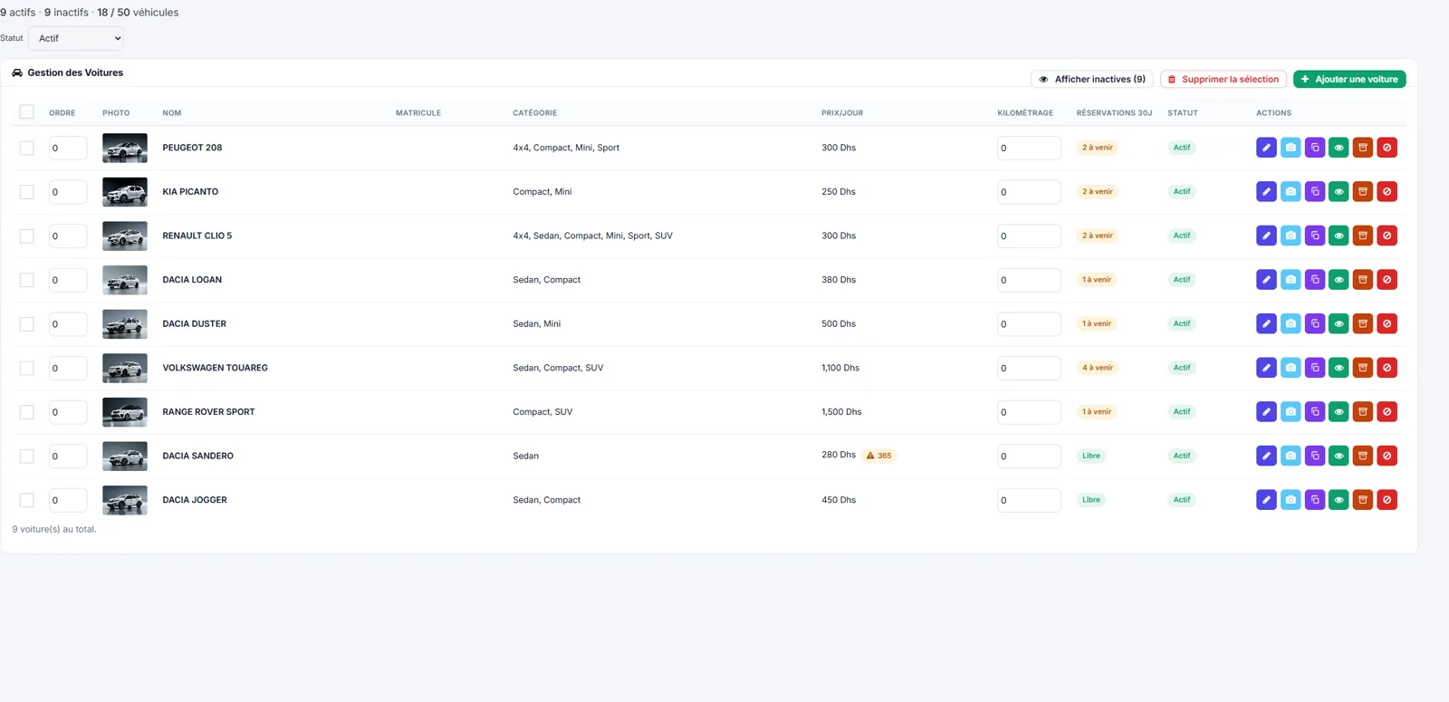
Task: Click the "1,500 Dhs" price cell
Action: point(841,412)
